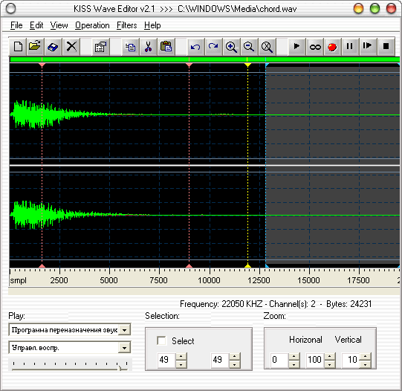Click the 'Frequency: 22050 KHZ' status text
Viewport: 402px width, 391px height.
click(x=221, y=304)
